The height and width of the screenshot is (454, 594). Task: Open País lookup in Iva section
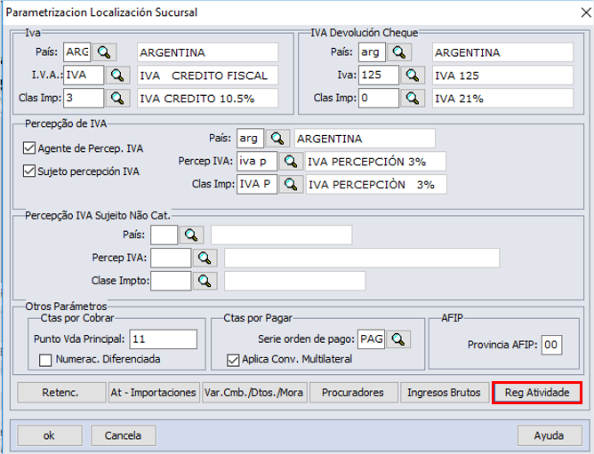click(104, 52)
